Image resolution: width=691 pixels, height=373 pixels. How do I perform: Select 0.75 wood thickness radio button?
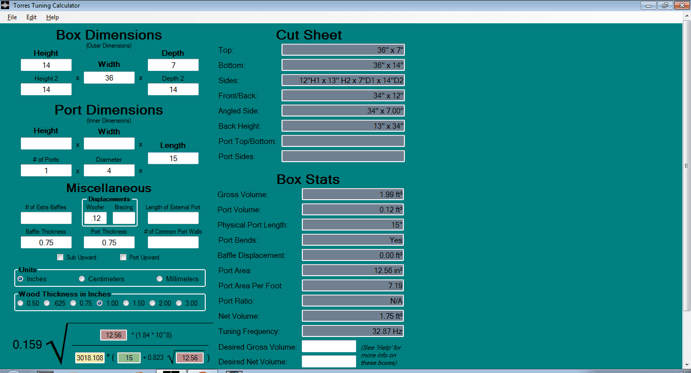73,303
